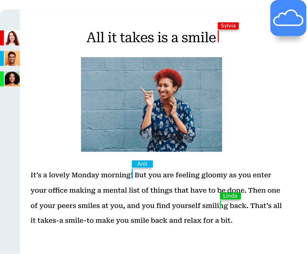The height and width of the screenshot is (254, 307).
Task: Click the blue Anil cursor label
Action: click(142, 164)
